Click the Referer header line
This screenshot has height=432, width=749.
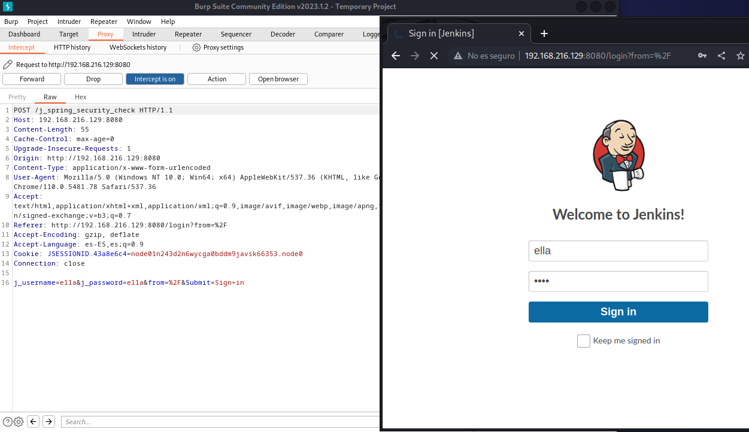pyautogui.click(x=120, y=225)
